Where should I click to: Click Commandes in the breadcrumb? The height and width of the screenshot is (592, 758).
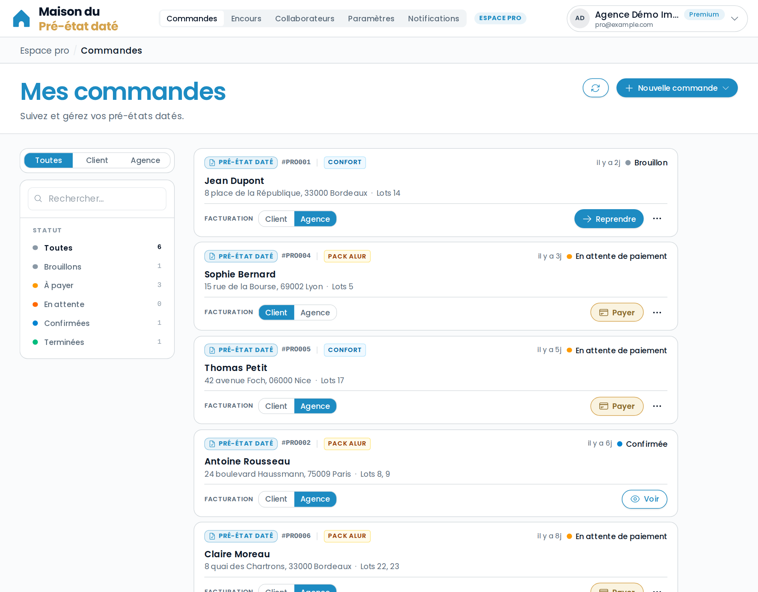(111, 51)
